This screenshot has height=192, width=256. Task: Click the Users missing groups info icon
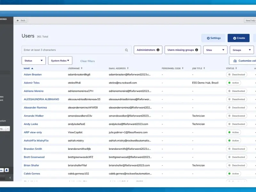196,50
